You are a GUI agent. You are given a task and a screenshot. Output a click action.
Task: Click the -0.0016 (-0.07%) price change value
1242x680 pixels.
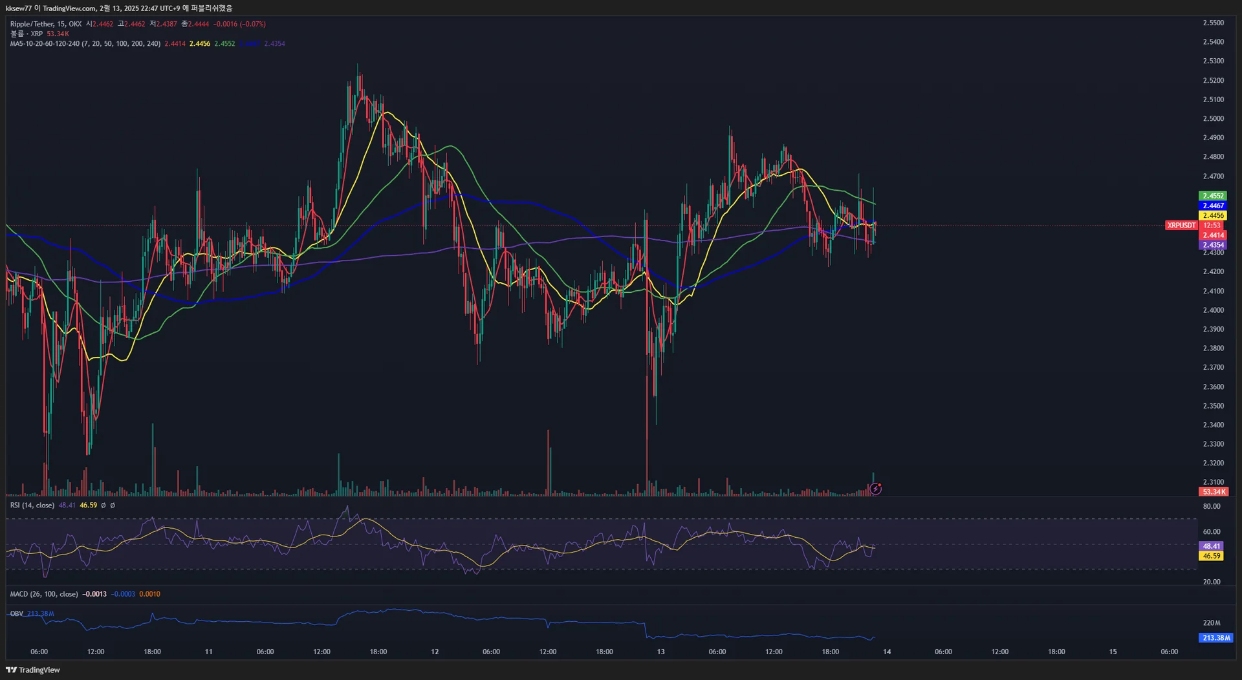coord(239,24)
